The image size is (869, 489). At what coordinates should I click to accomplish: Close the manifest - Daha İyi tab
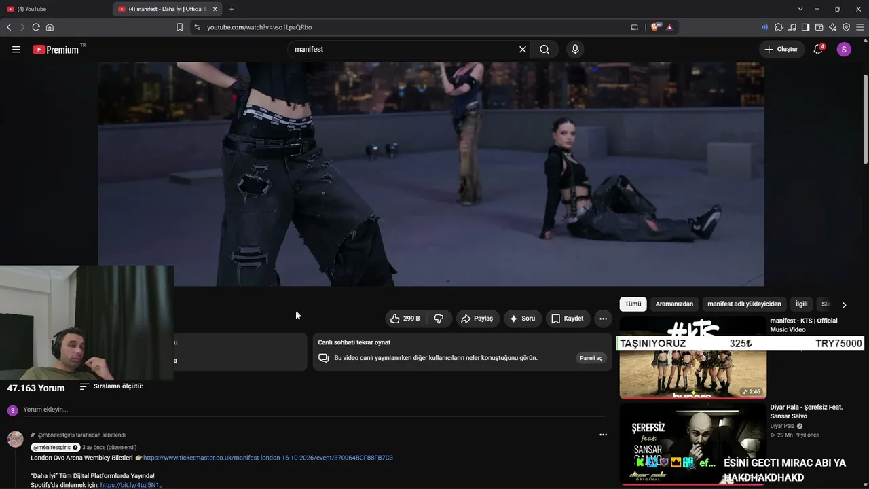click(215, 9)
